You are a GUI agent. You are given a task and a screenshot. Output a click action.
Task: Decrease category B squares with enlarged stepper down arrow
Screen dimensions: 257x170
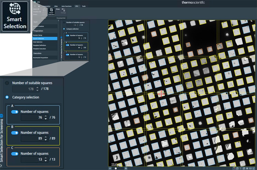[46, 140]
